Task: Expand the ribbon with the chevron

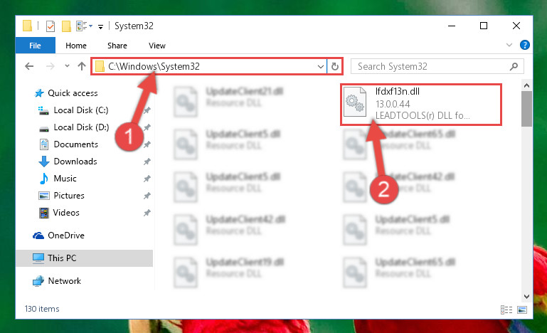Action: [x=509, y=45]
